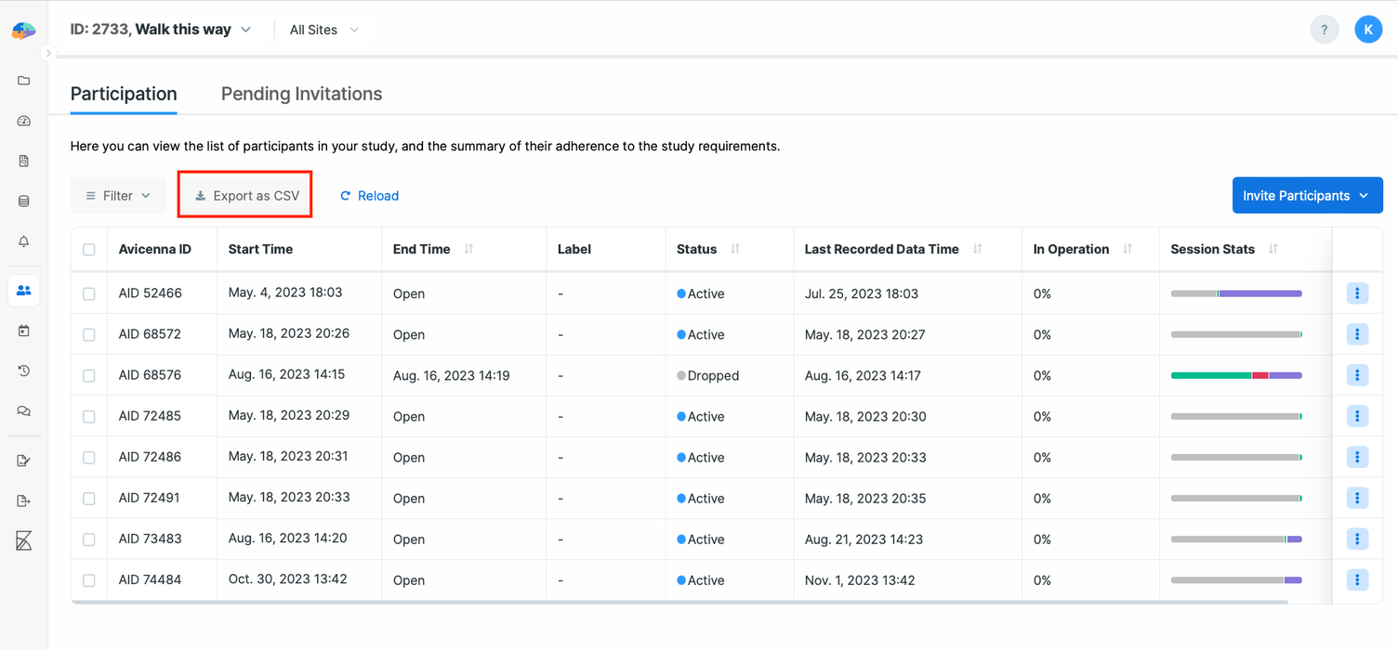
Task: Check the AID 52466 row checkbox
Action: 88,292
